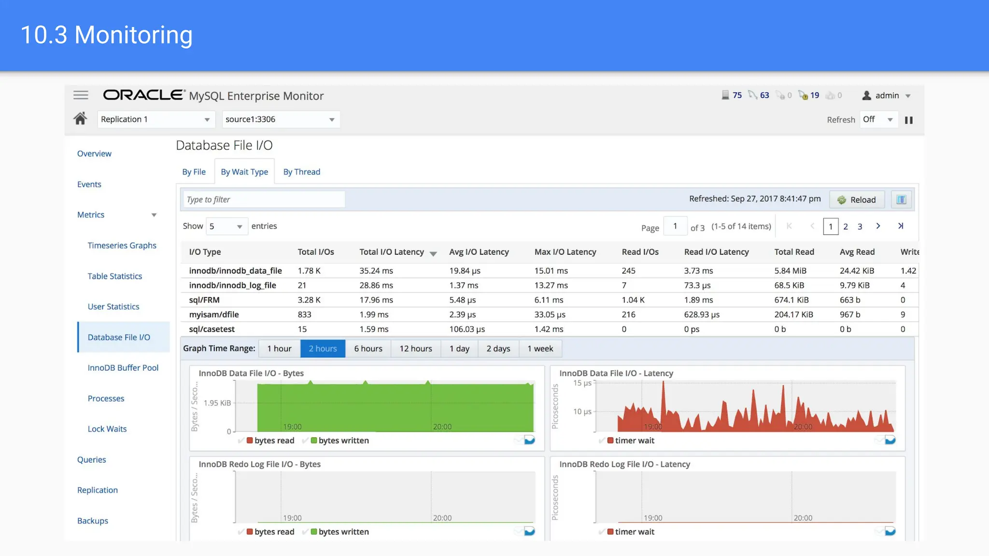Image resolution: width=989 pixels, height=556 pixels.
Task: Open the Replication 1 group dropdown
Action: coord(156,119)
